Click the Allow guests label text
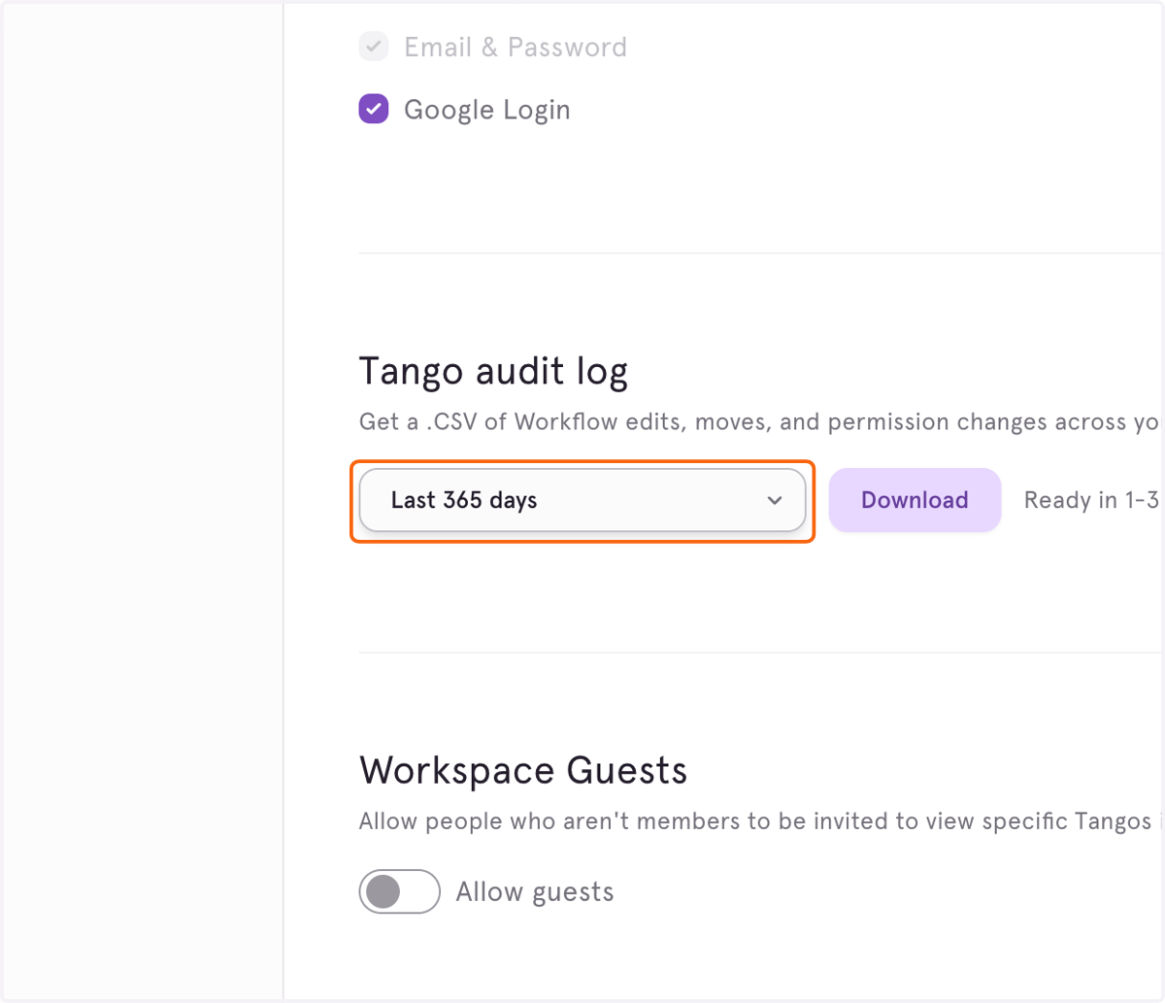This screenshot has width=1165, height=1003. coord(535,892)
